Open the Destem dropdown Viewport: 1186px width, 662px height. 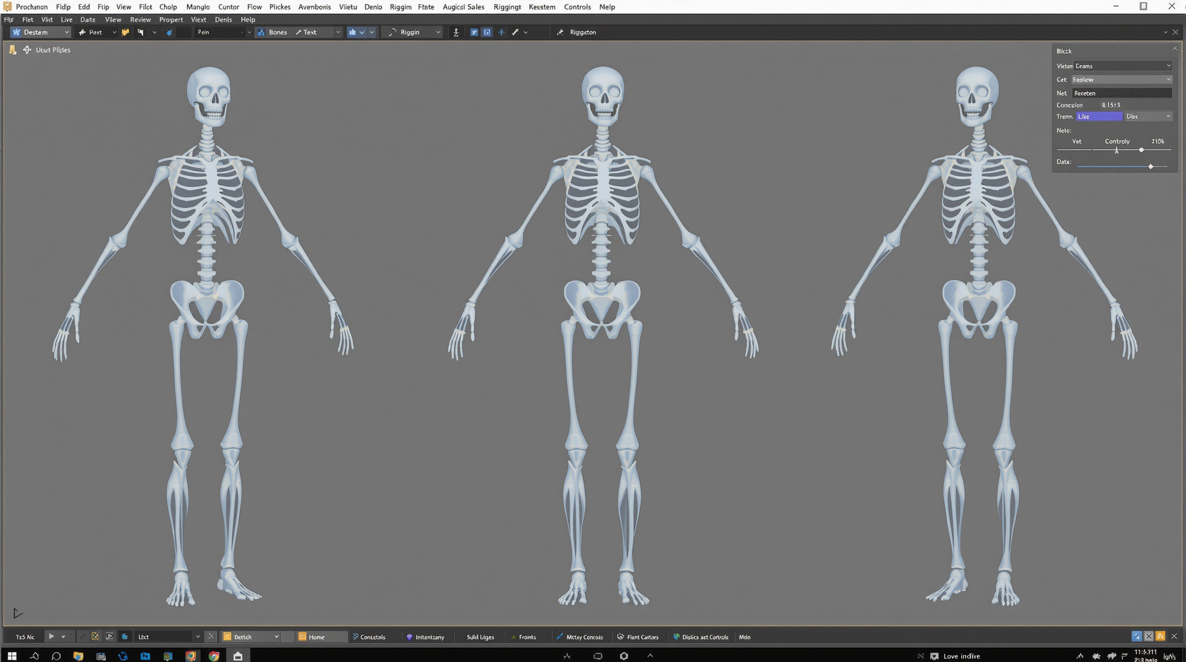click(x=66, y=32)
